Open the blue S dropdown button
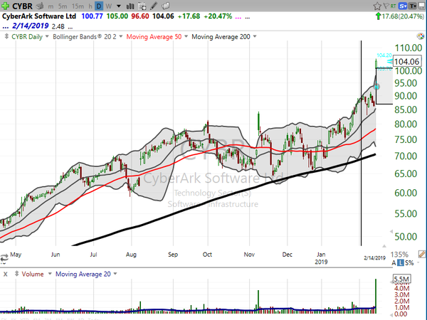The height and width of the screenshot is (320, 427). 403,6
